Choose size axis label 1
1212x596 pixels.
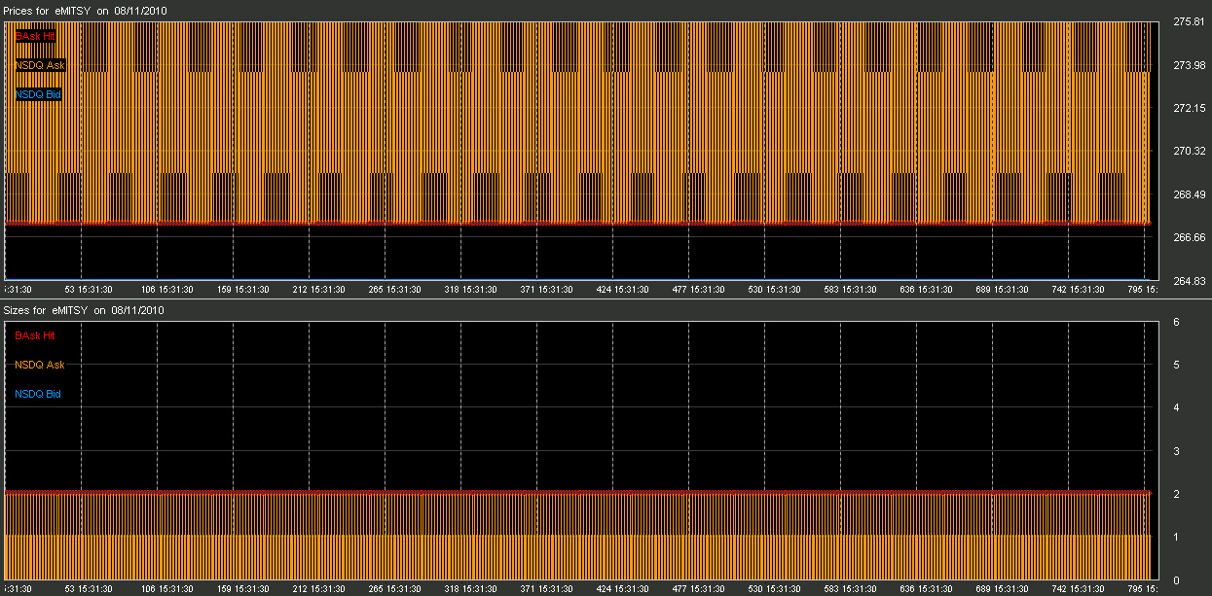click(x=1177, y=537)
